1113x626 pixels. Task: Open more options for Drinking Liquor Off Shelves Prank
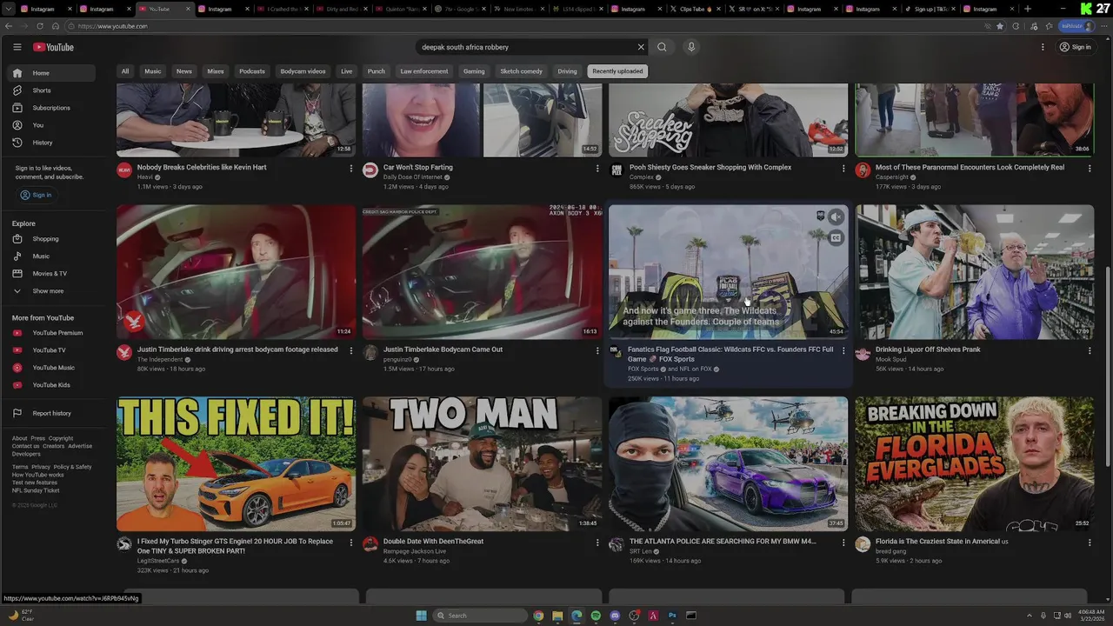[1090, 350]
